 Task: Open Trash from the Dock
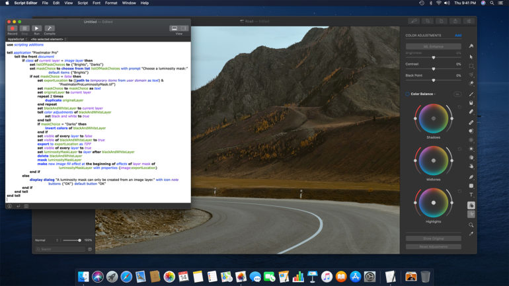[x=425, y=277]
